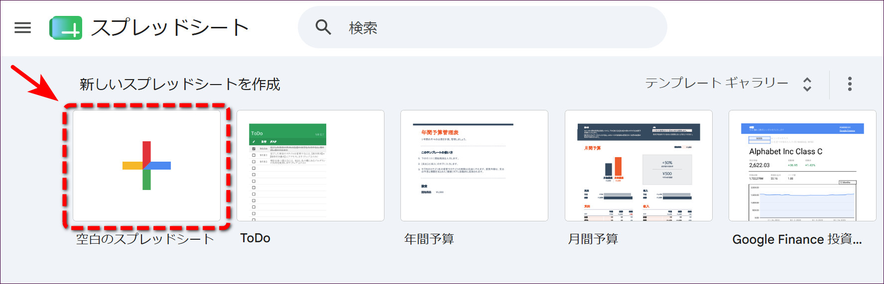Open テンプレート ギャラリー link
The height and width of the screenshot is (284, 884).
click(x=717, y=83)
